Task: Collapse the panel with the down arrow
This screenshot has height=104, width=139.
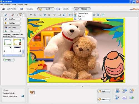Action: pos(82,86)
